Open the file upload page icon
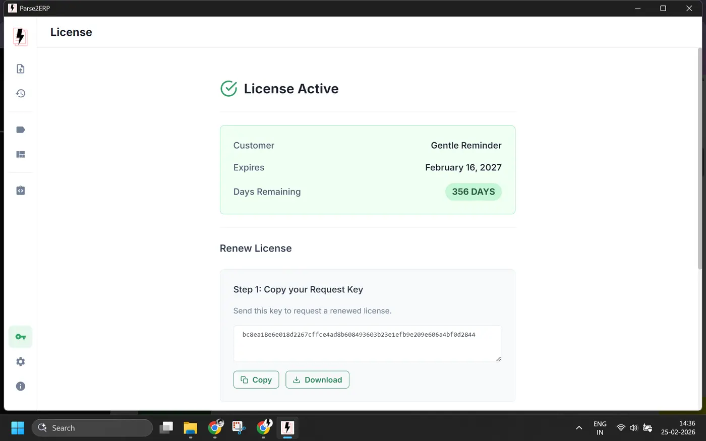 pyautogui.click(x=21, y=69)
